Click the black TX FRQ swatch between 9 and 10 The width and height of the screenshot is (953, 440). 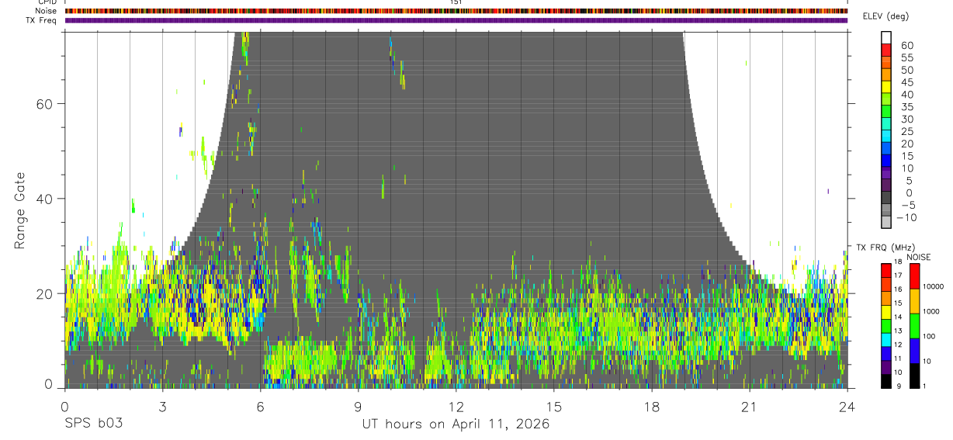point(885,380)
